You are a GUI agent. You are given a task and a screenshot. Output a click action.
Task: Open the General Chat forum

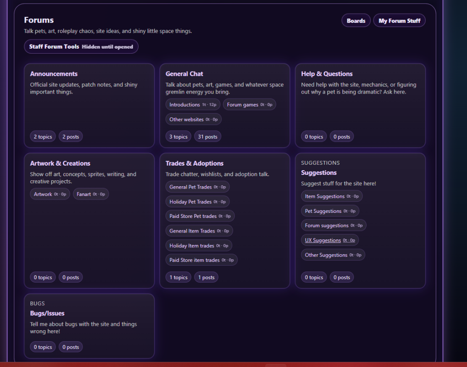[184, 74]
